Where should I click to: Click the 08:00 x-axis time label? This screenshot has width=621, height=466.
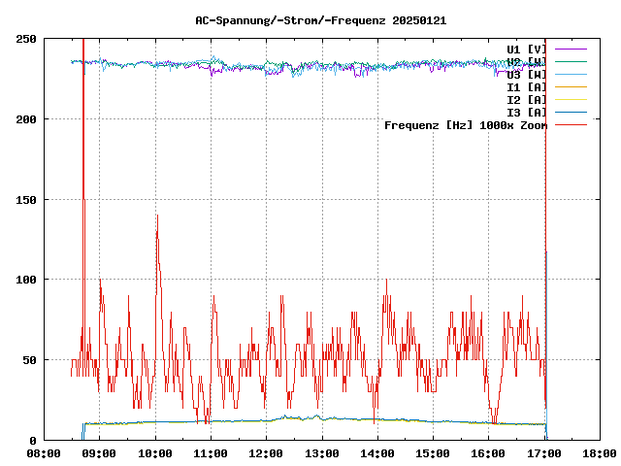click(44, 453)
